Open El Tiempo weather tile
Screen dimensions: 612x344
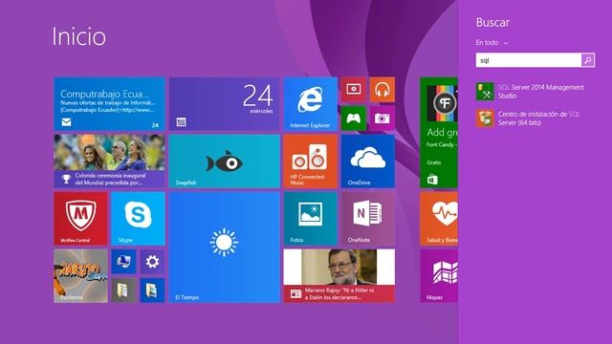(x=224, y=247)
